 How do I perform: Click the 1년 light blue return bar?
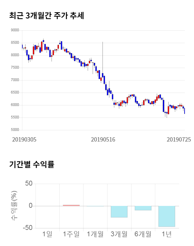(x=167, y=216)
